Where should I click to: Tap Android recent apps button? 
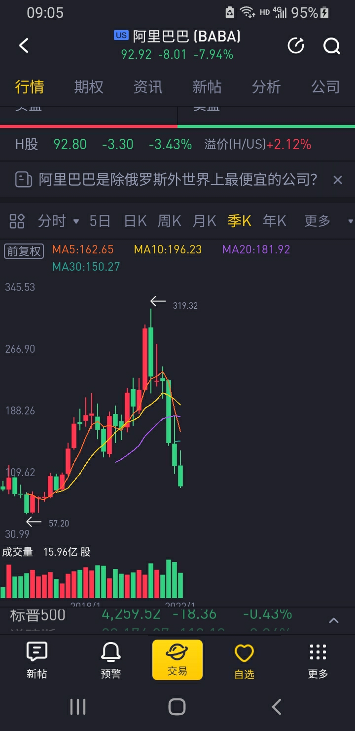78,707
